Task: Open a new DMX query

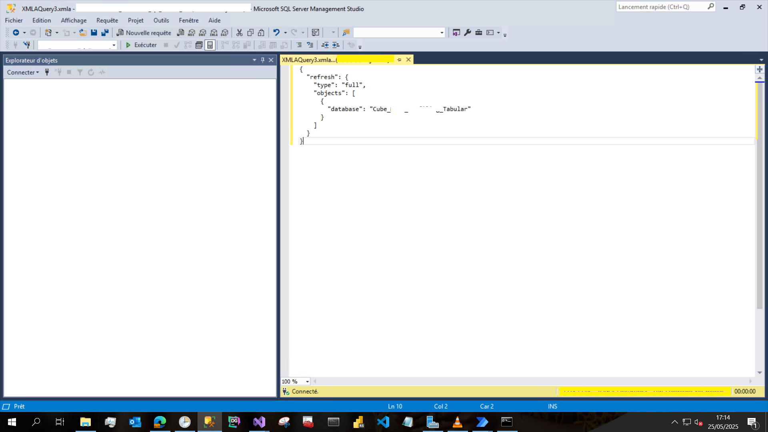Action: click(x=203, y=33)
